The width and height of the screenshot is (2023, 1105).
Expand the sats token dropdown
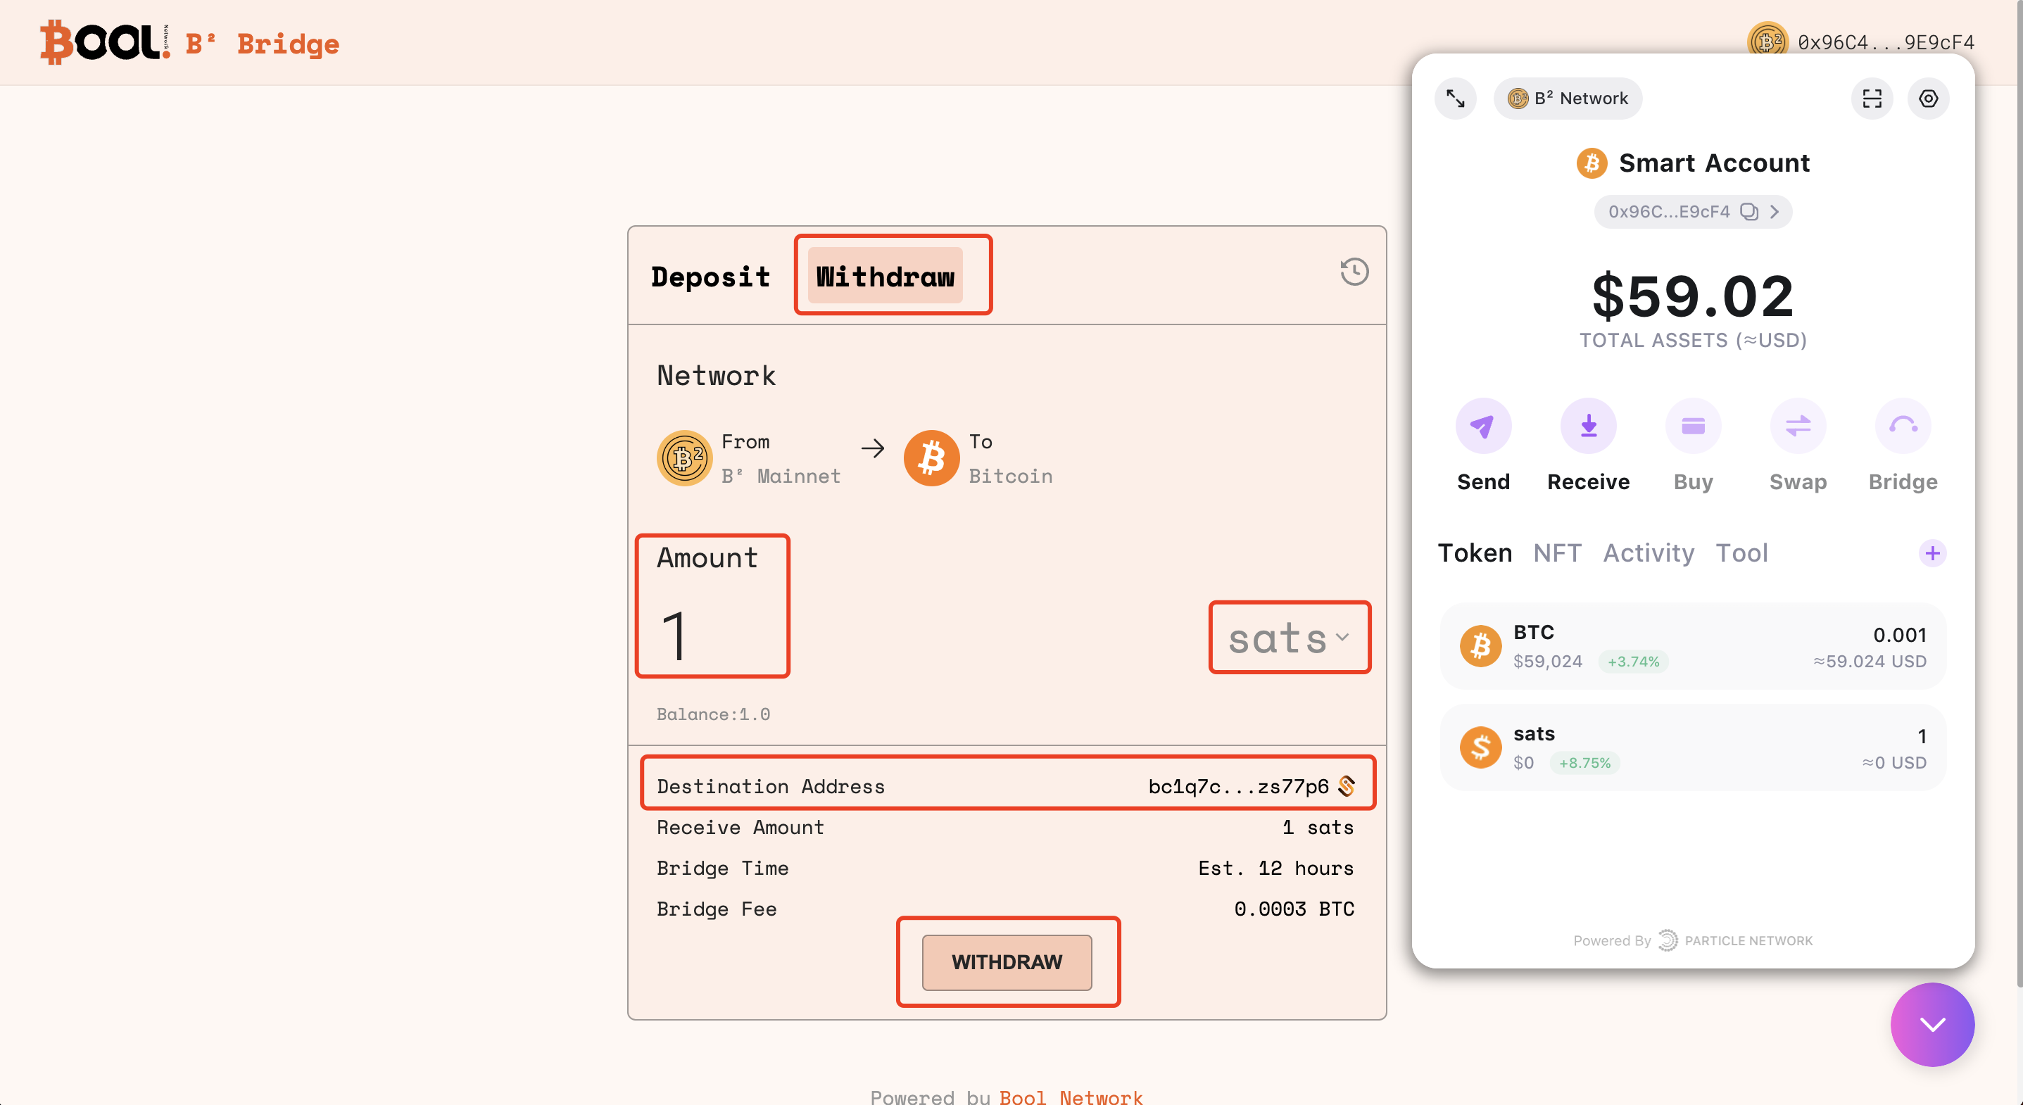click(1289, 638)
